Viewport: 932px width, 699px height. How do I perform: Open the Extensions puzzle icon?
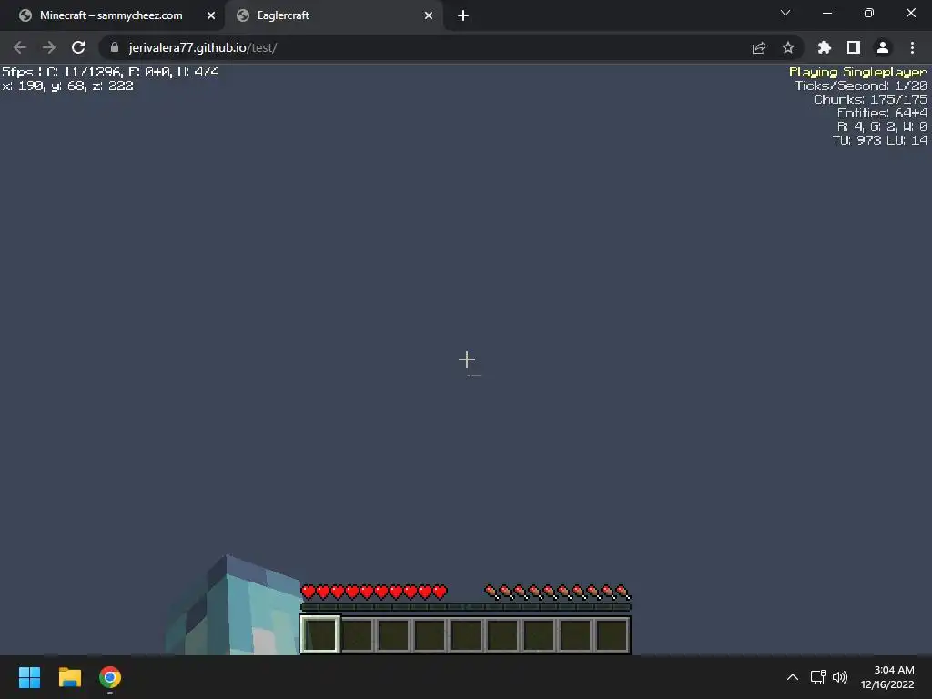[x=825, y=47]
